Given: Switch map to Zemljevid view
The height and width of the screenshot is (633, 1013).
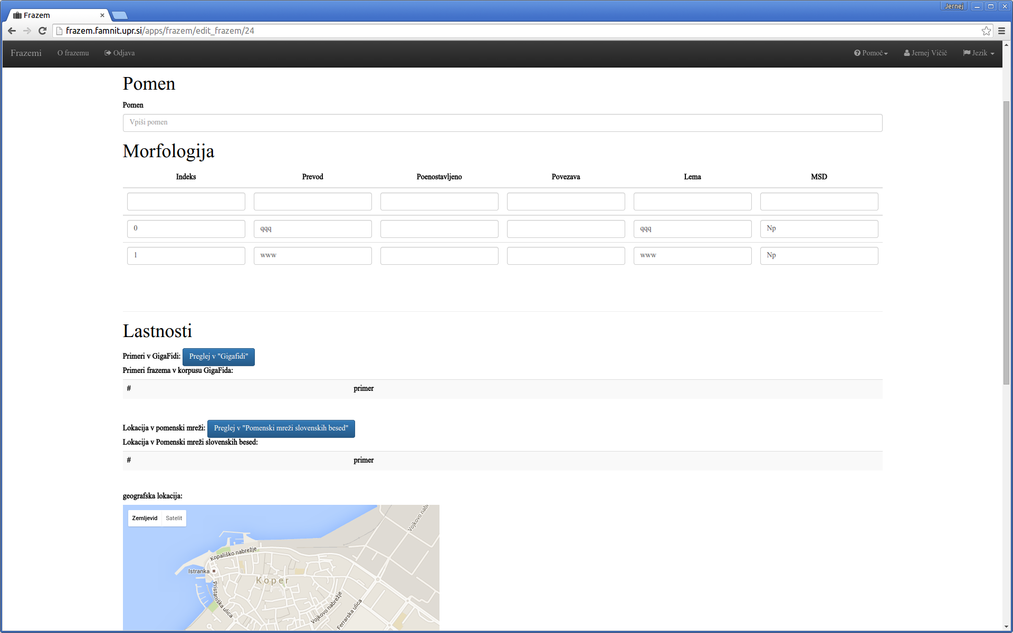Looking at the screenshot, I should (145, 518).
